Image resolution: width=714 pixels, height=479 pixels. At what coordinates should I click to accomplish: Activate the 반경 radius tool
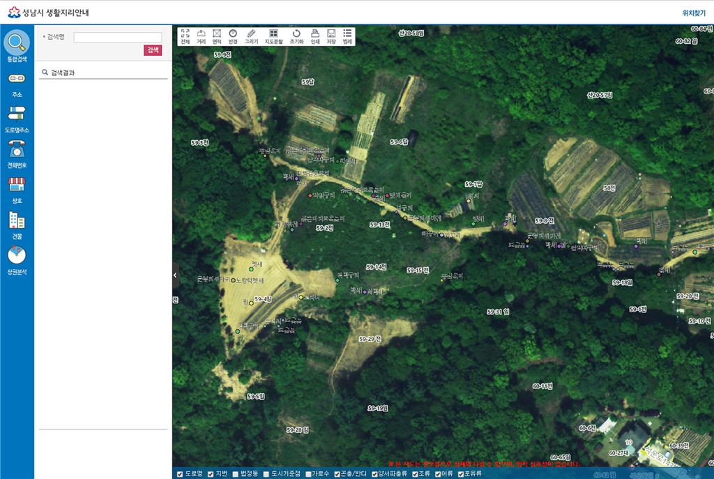(x=233, y=36)
